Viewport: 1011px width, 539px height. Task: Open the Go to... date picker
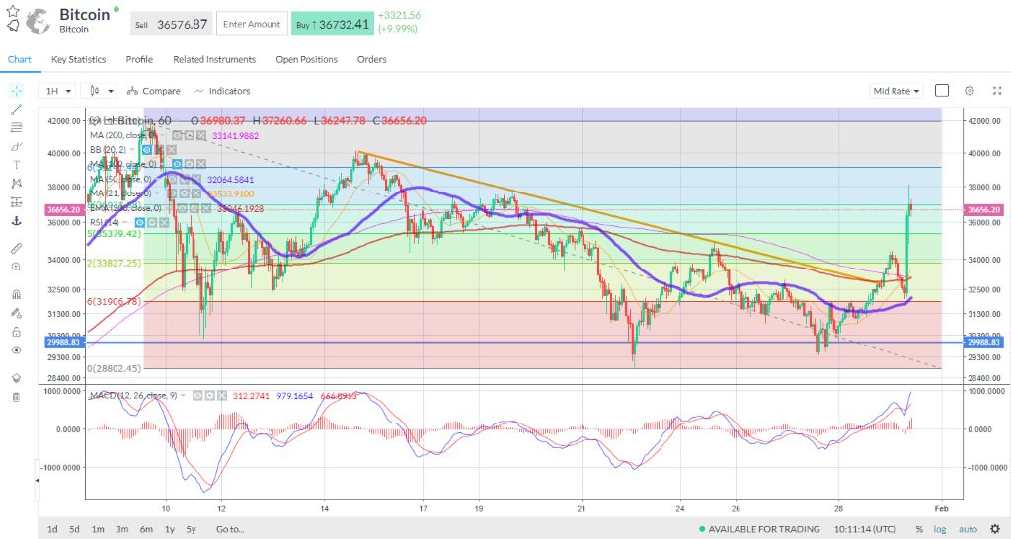[230, 529]
